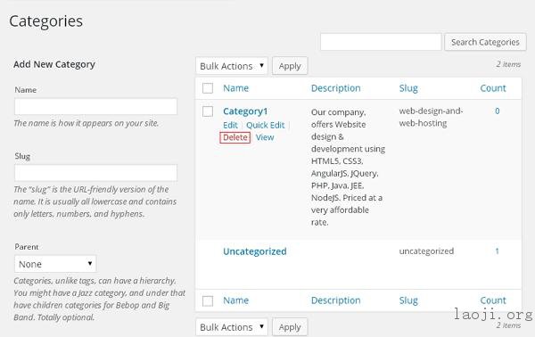Screen dimensions: 535x337
Task: Open the top Bulk Actions dropdown
Action: point(232,66)
